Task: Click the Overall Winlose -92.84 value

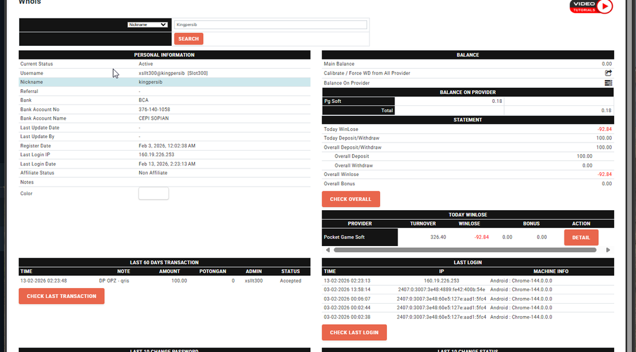Action: click(604, 174)
